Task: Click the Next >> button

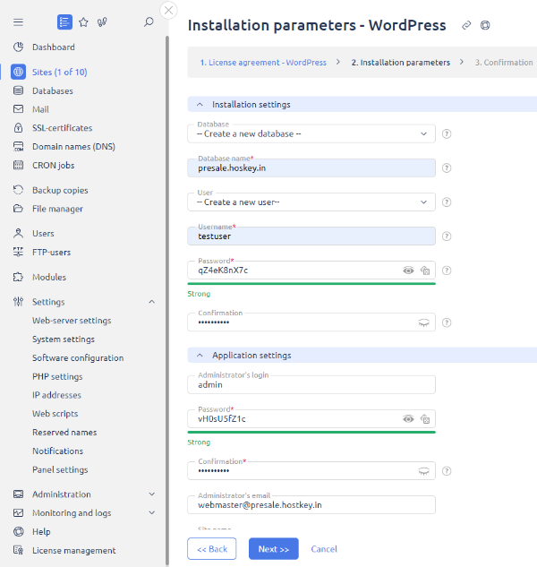Action: 273,548
